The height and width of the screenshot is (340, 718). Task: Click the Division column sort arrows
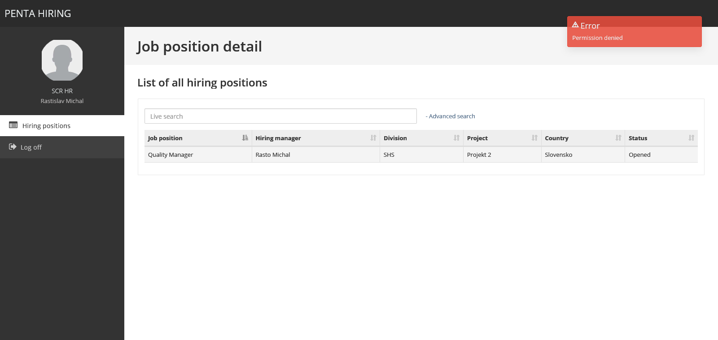456,138
